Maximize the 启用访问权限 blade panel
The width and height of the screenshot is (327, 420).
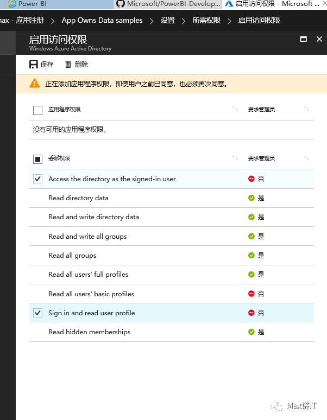point(304,39)
